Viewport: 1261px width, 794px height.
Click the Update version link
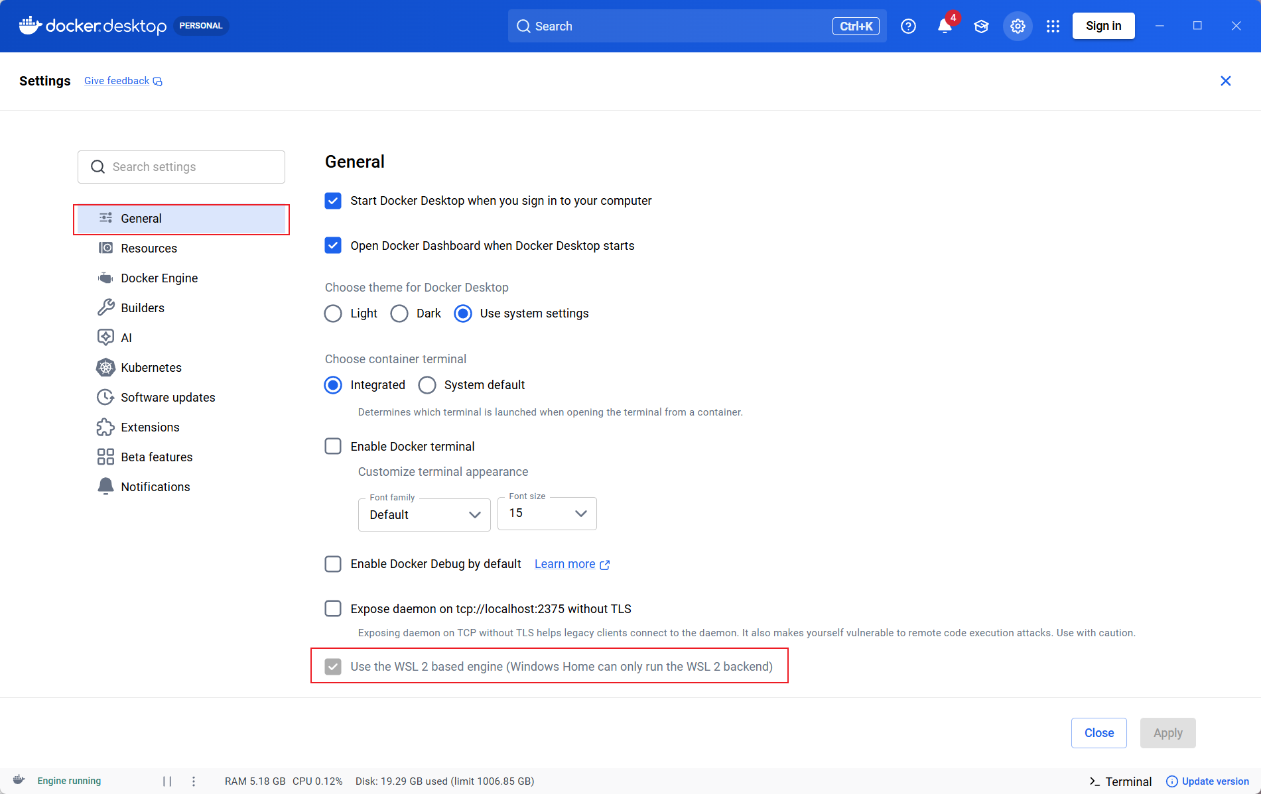(1215, 781)
